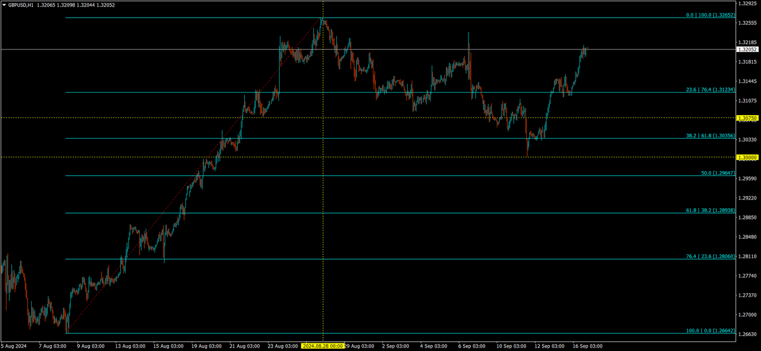The image size is (761, 351).
Task: Click the 21 Aug 03:00 time label
Action: coord(245,346)
